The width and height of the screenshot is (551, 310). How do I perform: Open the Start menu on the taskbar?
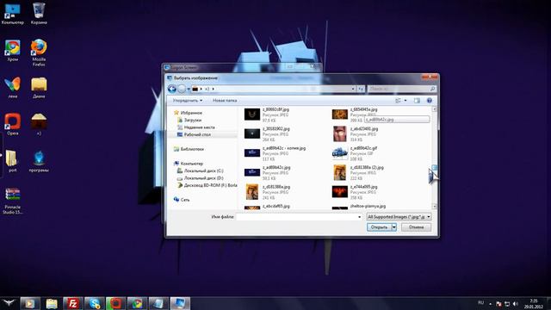coord(9,303)
